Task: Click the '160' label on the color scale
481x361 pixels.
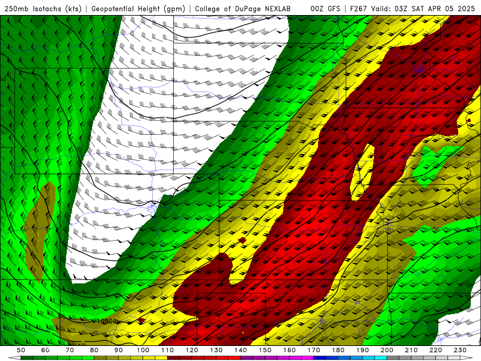Action: (289, 350)
